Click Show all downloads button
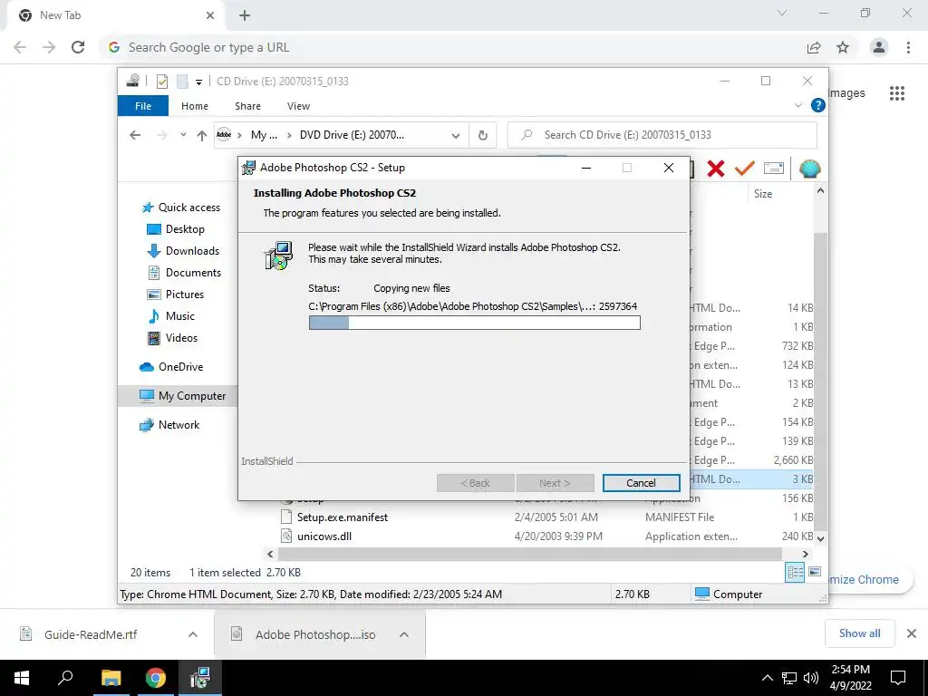 coord(859,633)
